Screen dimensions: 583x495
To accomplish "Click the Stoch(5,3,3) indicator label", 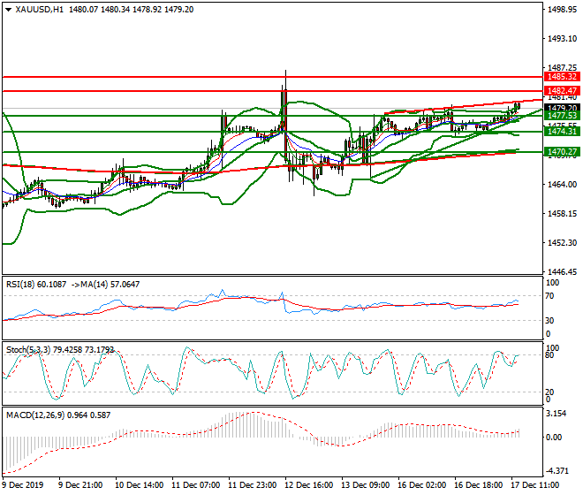I will [60, 350].
